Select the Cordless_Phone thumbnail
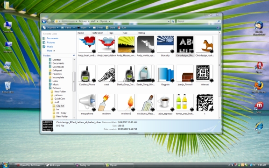Viewport: 269px width, 168px height. 87,73
